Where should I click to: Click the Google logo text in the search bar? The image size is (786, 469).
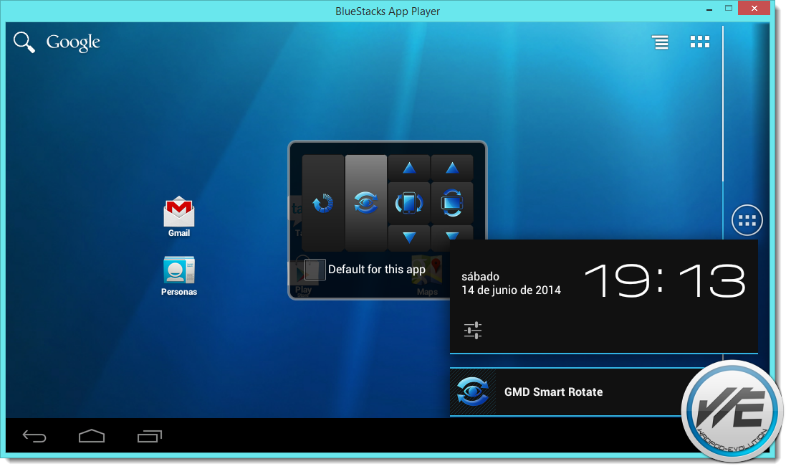73,42
